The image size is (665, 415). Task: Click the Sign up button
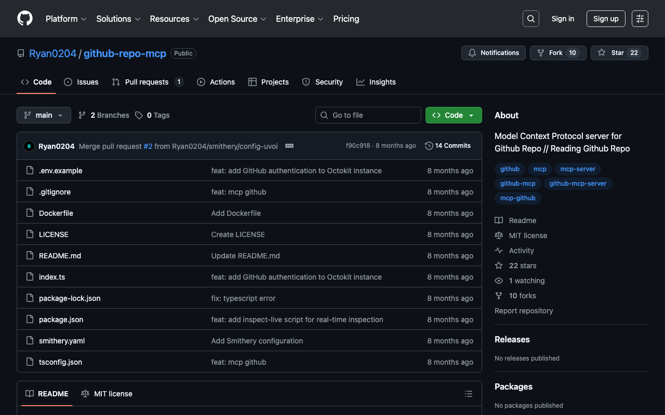click(606, 19)
